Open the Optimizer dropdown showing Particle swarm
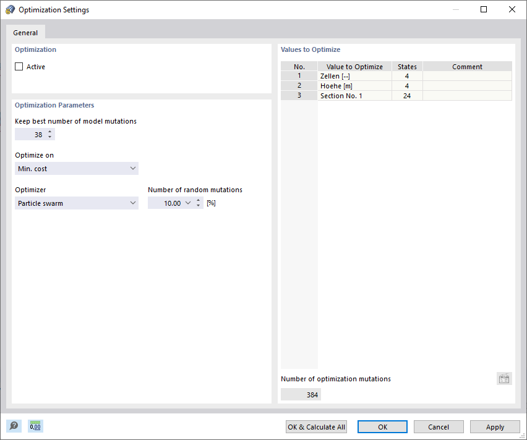 (132, 203)
